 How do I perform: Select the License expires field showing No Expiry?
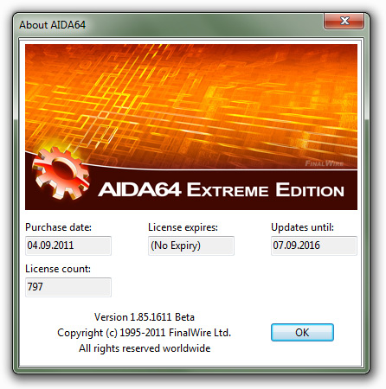click(x=191, y=246)
